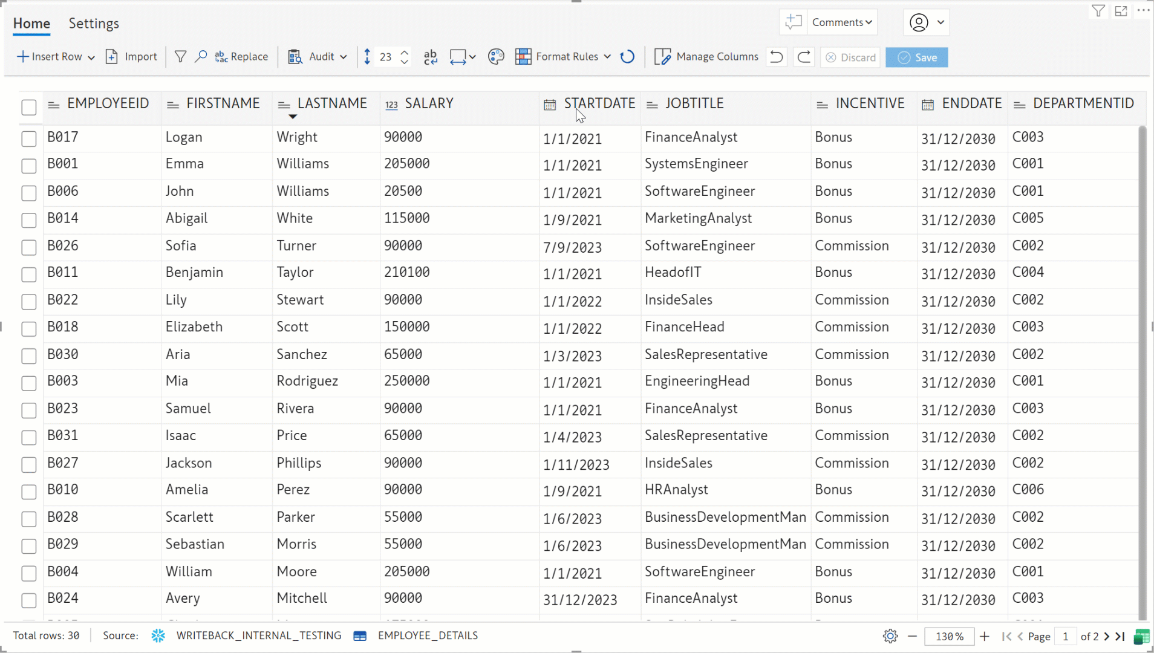Click the color palette theme icon
The image size is (1154, 653).
tap(496, 57)
